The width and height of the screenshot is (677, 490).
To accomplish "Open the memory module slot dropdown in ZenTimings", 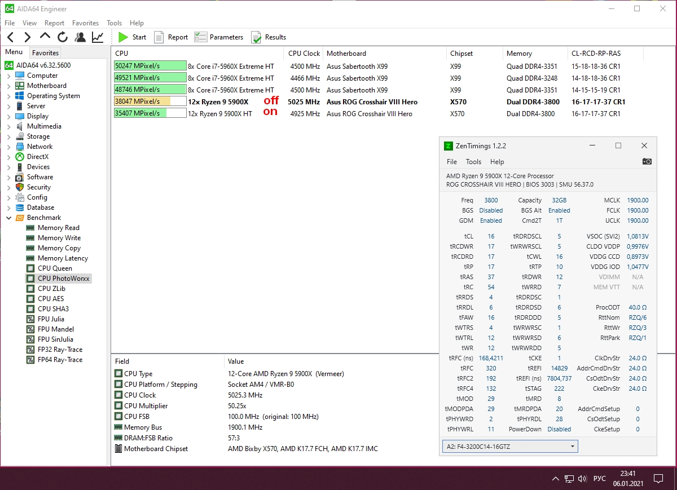I will [x=510, y=447].
